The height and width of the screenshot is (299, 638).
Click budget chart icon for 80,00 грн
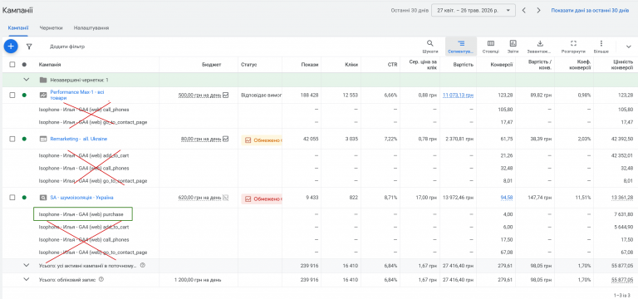pos(226,140)
